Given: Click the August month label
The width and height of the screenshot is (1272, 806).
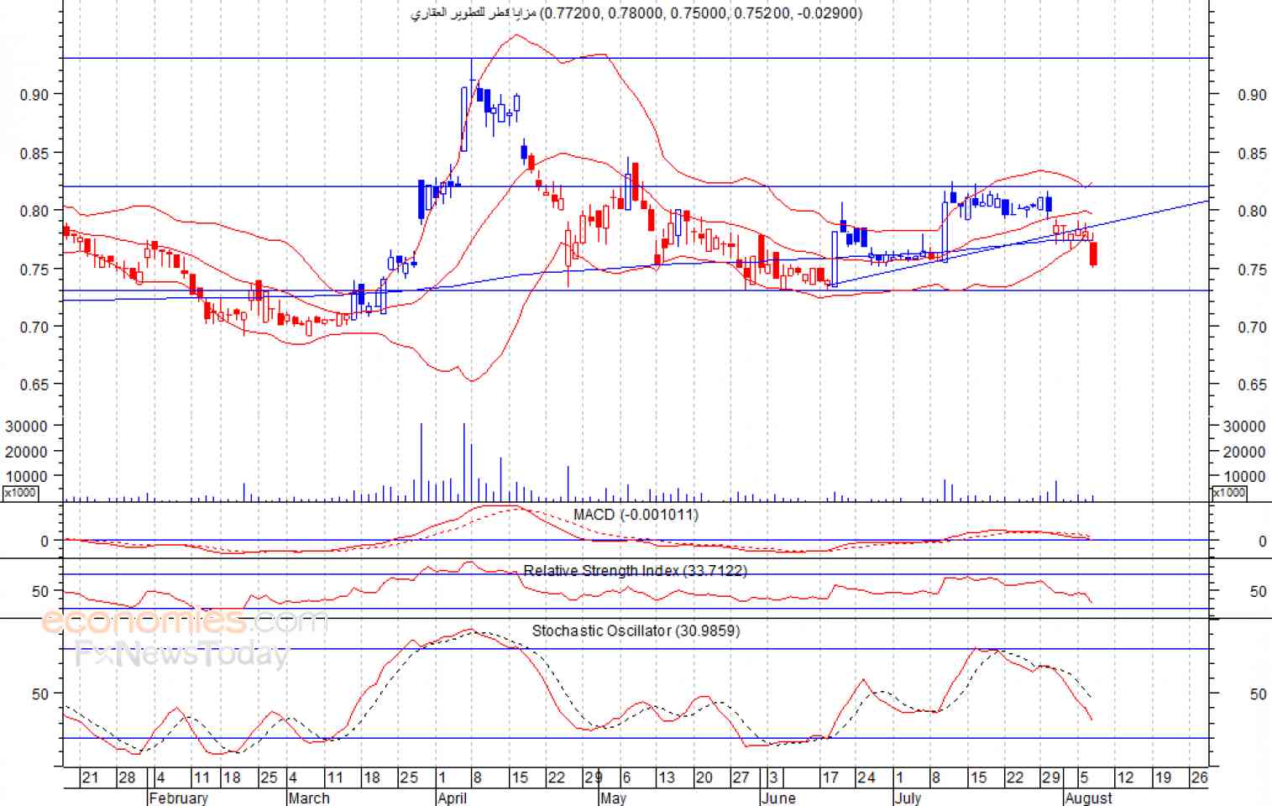Looking at the screenshot, I should [1088, 798].
